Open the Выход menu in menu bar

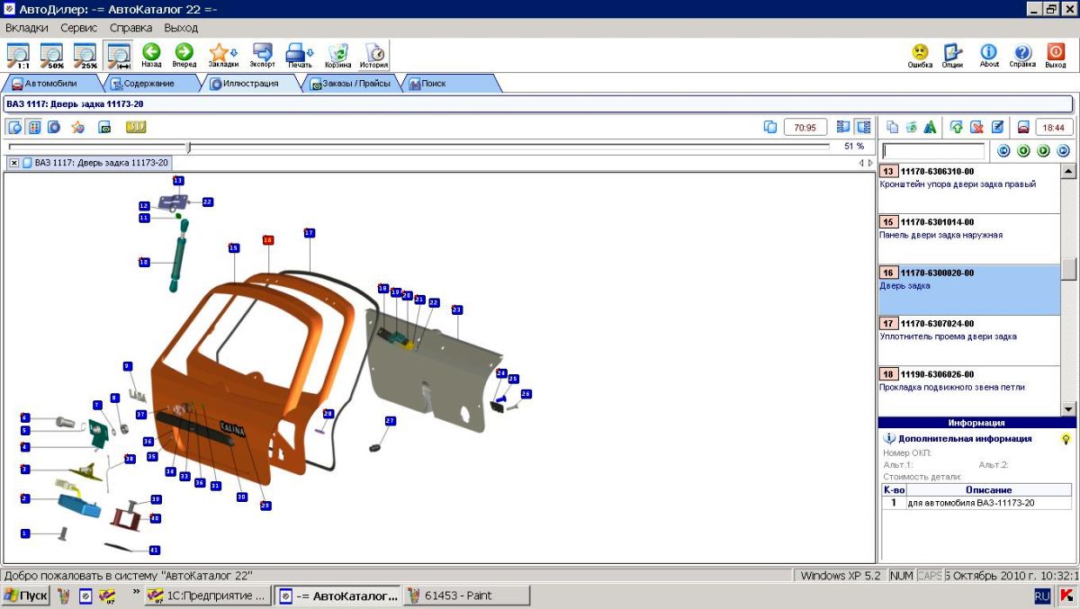click(x=181, y=28)
